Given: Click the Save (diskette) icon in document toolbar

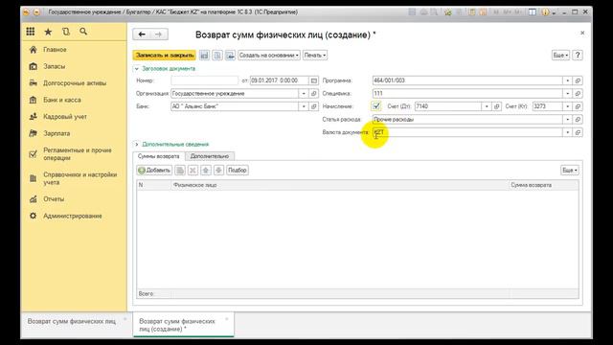Looking at the screenshot, I should [204, 56].
